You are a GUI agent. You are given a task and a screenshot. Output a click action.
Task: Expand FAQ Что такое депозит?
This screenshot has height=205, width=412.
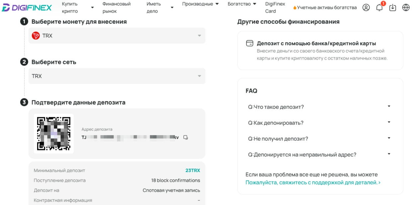[320, 107]
